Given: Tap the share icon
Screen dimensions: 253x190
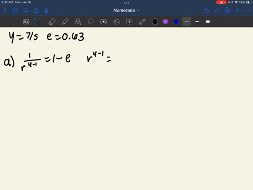Looking at the screenshot, I should point(36,11).
